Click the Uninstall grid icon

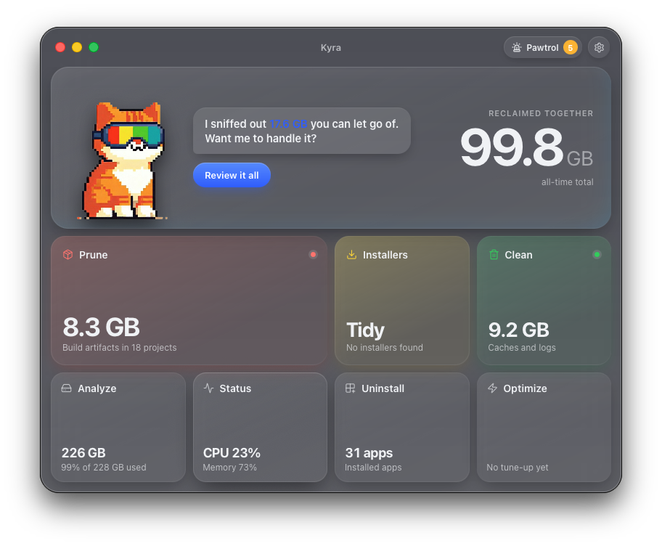351,388
